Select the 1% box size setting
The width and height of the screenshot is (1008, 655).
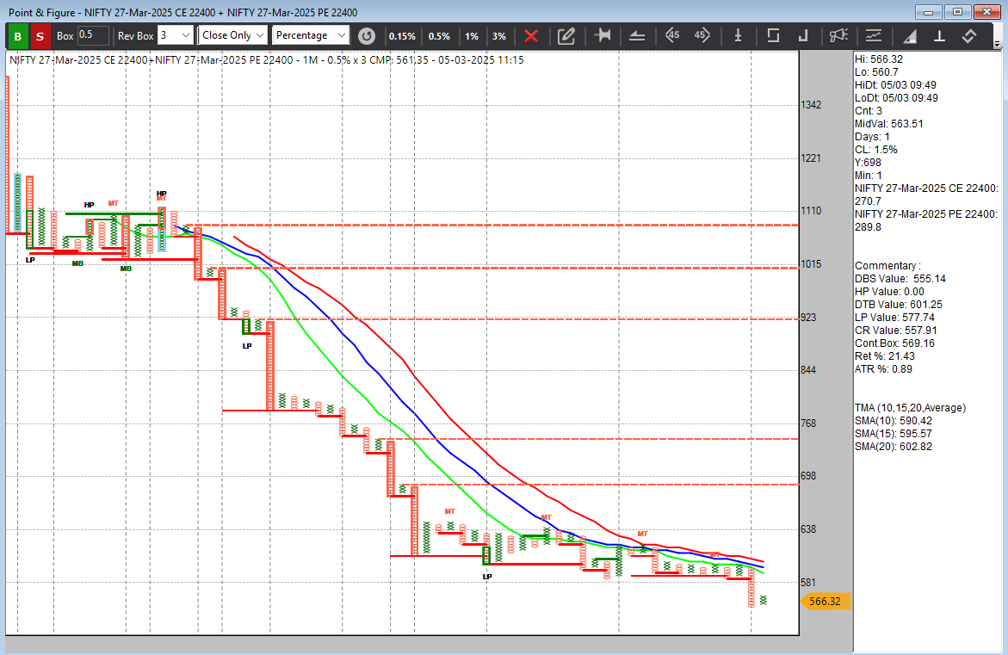pos(472,37)
